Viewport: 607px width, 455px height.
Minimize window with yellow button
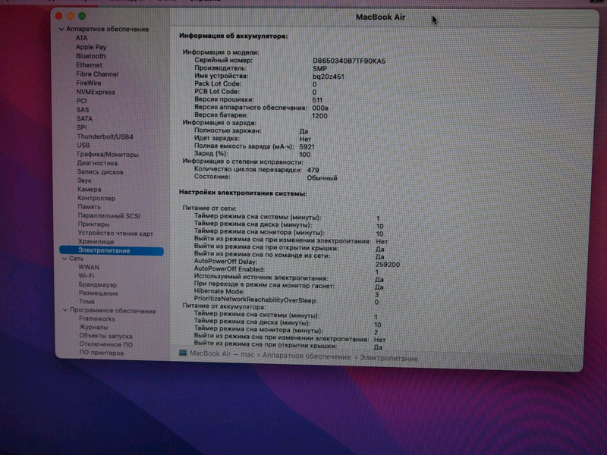[x=71, y=16]
